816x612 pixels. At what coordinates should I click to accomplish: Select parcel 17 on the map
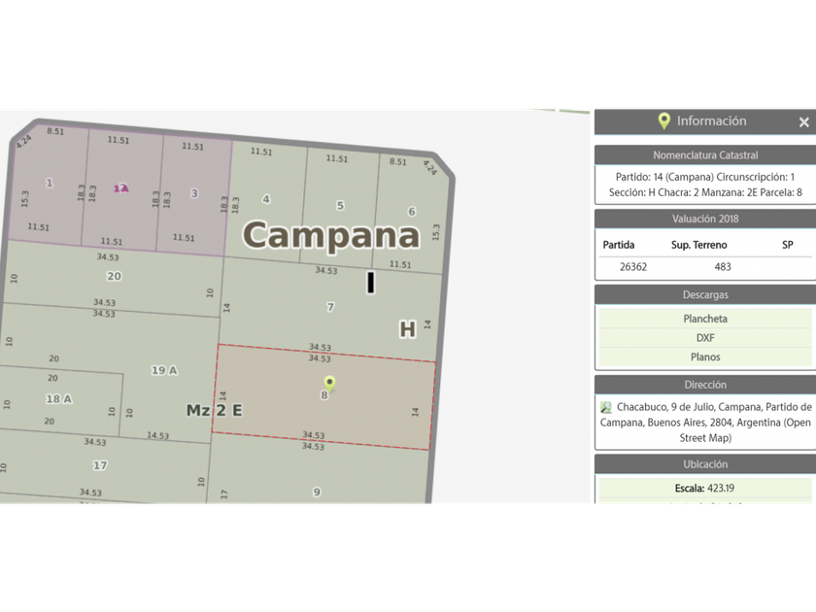[100, 465]
